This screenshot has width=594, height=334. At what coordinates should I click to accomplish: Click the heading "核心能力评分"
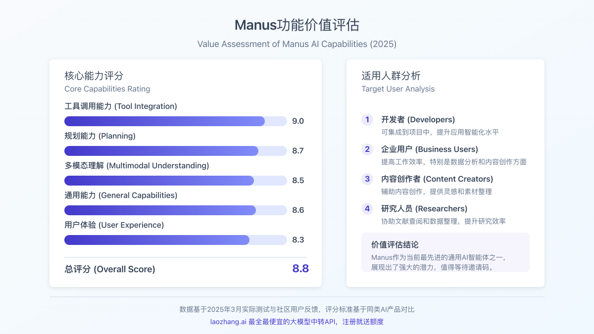pos(94,76)
